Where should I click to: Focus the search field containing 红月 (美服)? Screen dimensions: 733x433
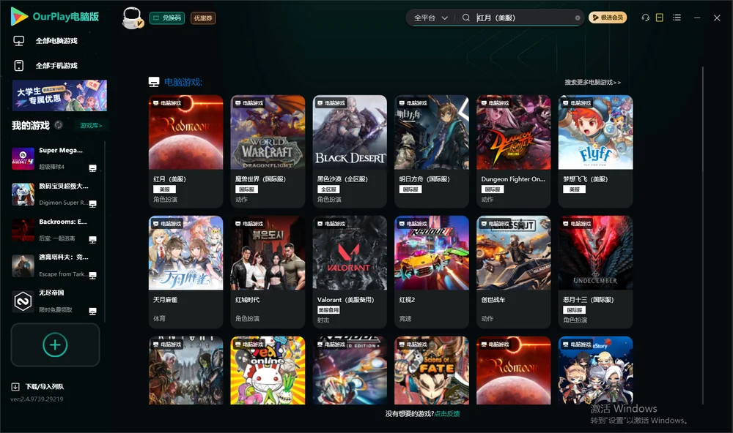523,18
